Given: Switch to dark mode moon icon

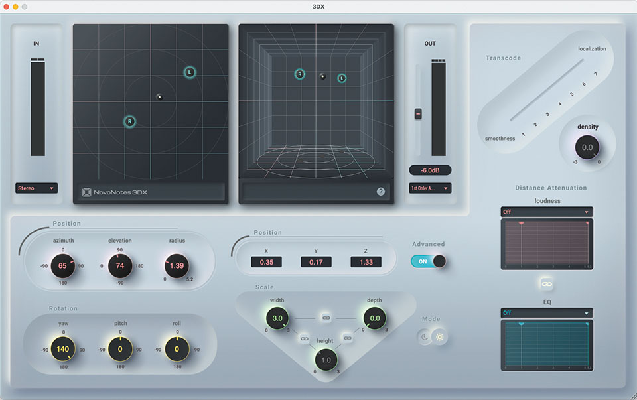Looking at the screenshot, I should [x=425, y=336].
